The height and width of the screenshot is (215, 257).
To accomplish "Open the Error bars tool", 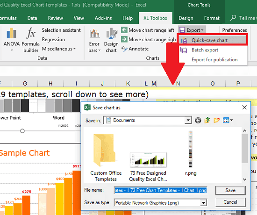I will click(x=94, y=40).
